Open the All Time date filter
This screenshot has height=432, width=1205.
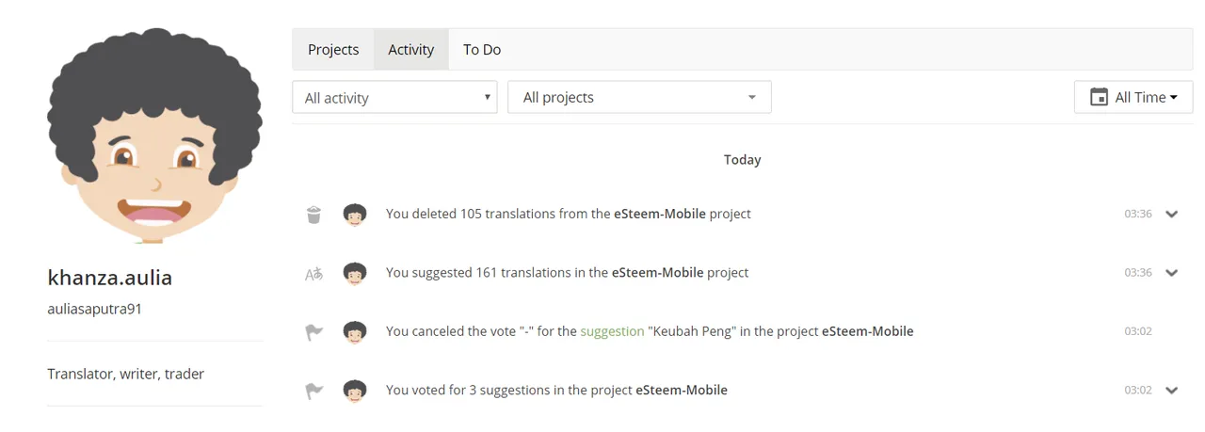coord(1133,97)
